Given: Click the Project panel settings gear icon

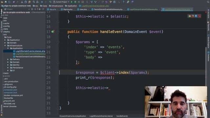Looking at the screenshot, I should tap(39, 9).
